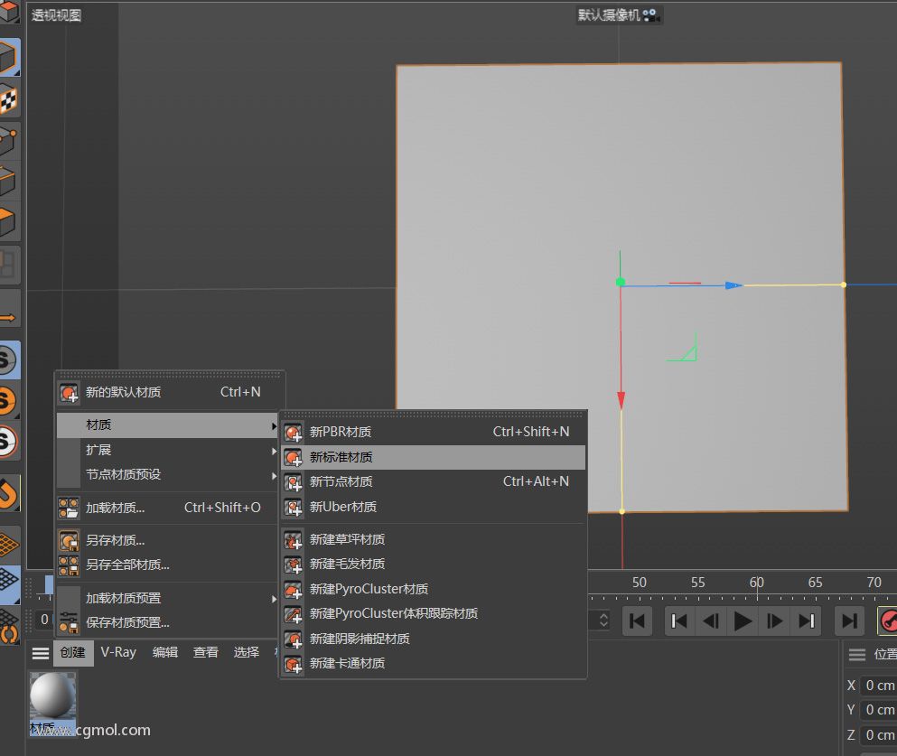Viewport: 897px width, 756px height.
Task: Open material manager hamburger menu
Action: click(x=40, y=653)
